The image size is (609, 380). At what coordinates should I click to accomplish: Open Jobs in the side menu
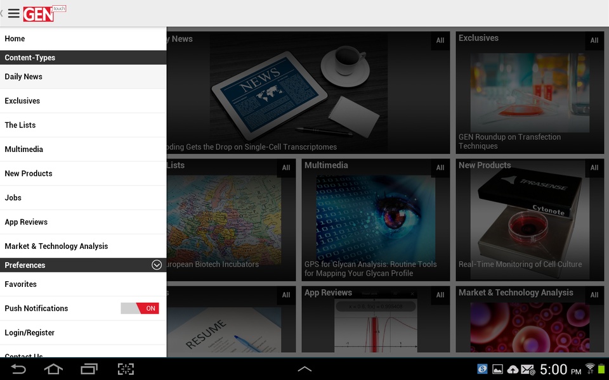click(x=83, y=198)
